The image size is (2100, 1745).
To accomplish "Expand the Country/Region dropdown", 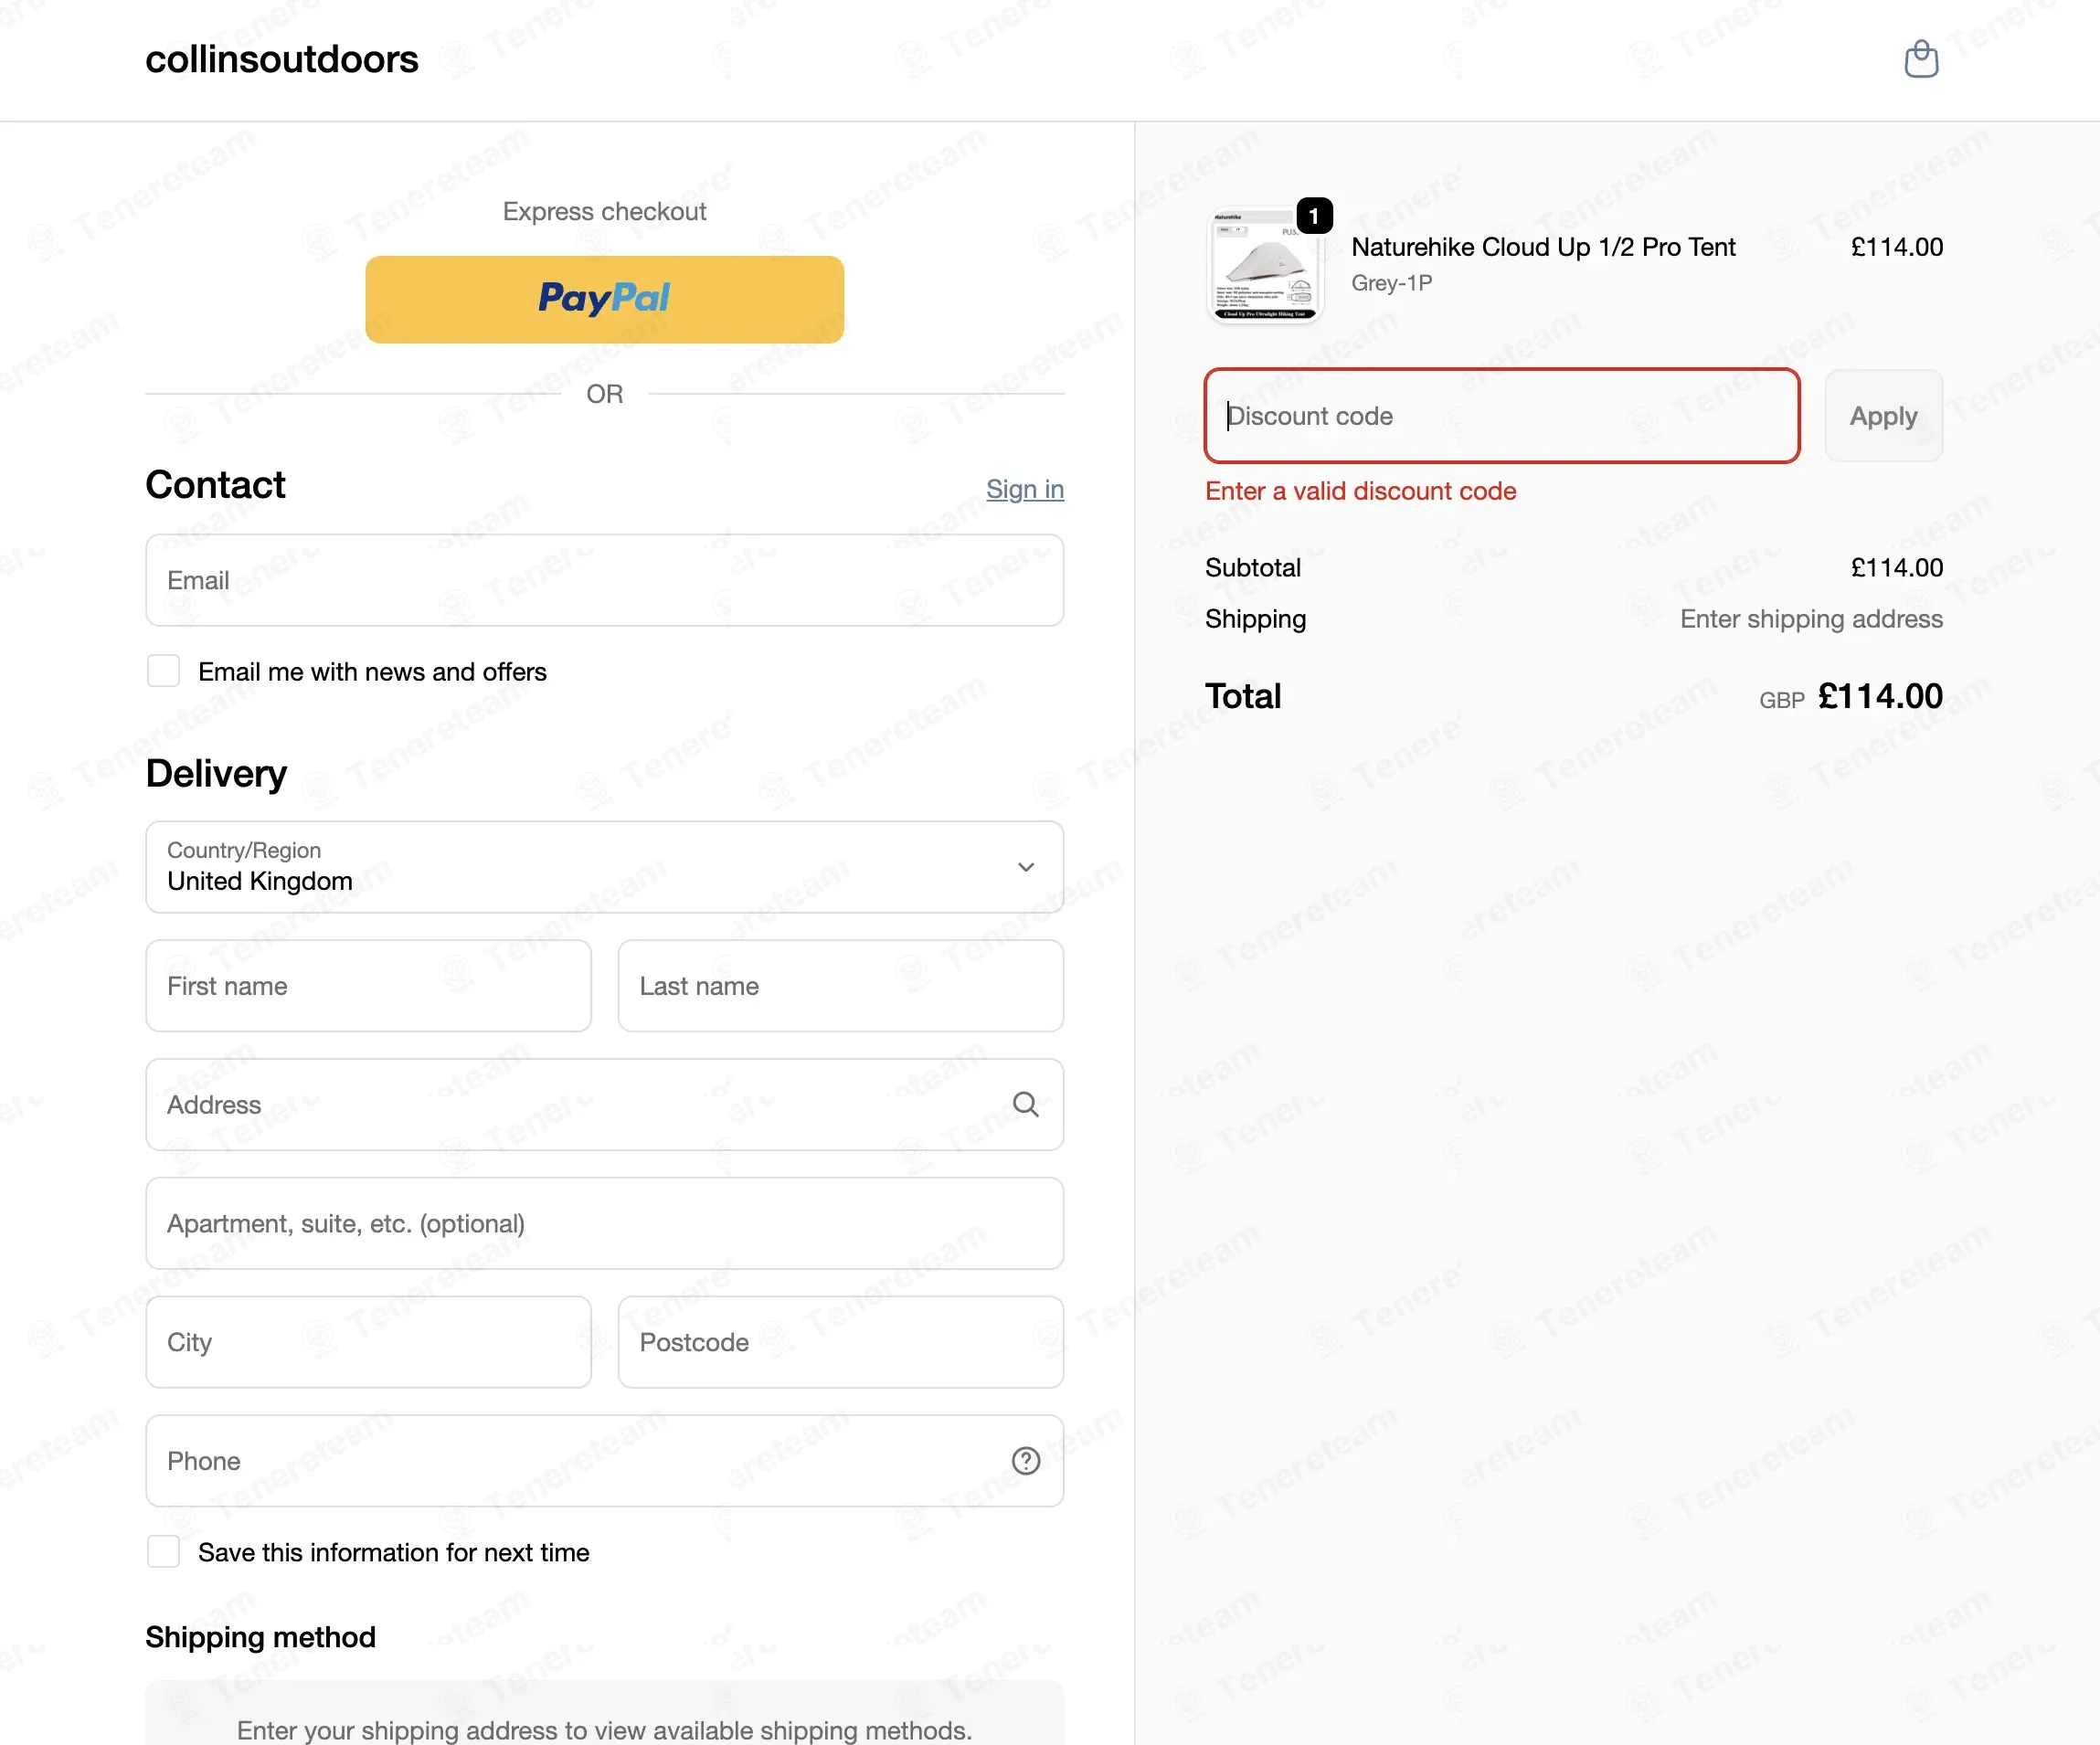I will 604,867.
